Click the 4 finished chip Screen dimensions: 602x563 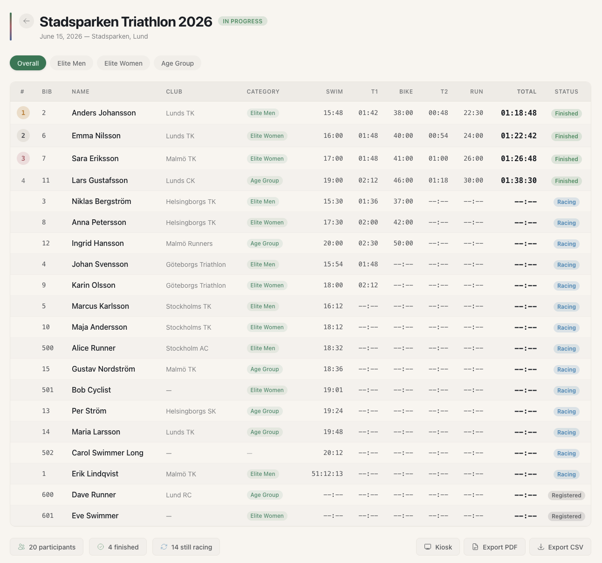118,547
